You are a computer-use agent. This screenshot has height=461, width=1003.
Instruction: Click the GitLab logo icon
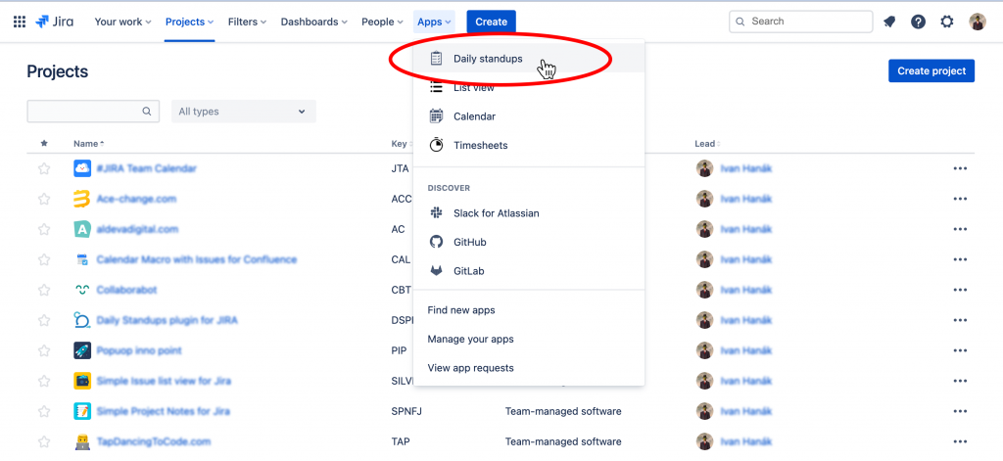(x=436, y=271)
